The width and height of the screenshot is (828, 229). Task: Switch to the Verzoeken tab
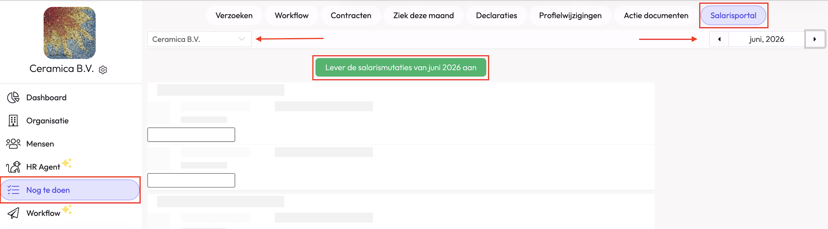[x=234, y=15]
